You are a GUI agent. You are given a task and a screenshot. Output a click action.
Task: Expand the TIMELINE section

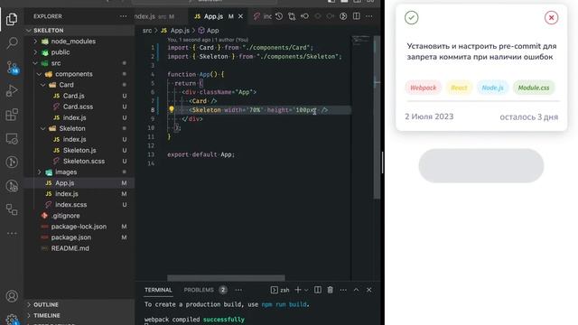tap(46, 315)
